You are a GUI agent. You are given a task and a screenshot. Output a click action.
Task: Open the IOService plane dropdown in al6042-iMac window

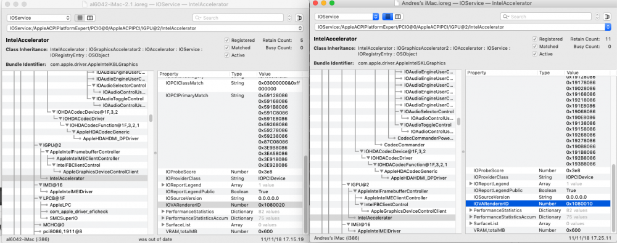coord(38,18)
